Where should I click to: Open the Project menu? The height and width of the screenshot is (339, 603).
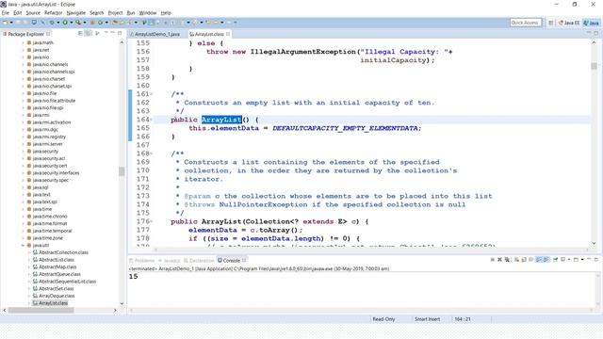(115, 12)
